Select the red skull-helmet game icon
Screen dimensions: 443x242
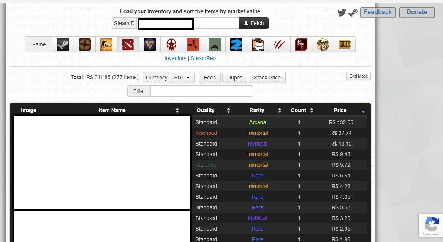(x=171, y=44)
